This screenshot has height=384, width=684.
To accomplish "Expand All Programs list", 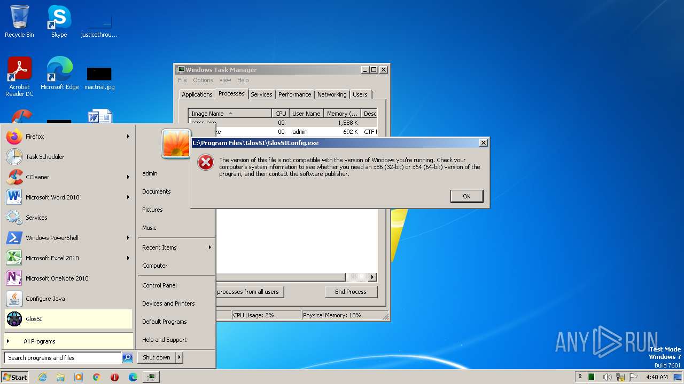I will (x=68, y=341).
